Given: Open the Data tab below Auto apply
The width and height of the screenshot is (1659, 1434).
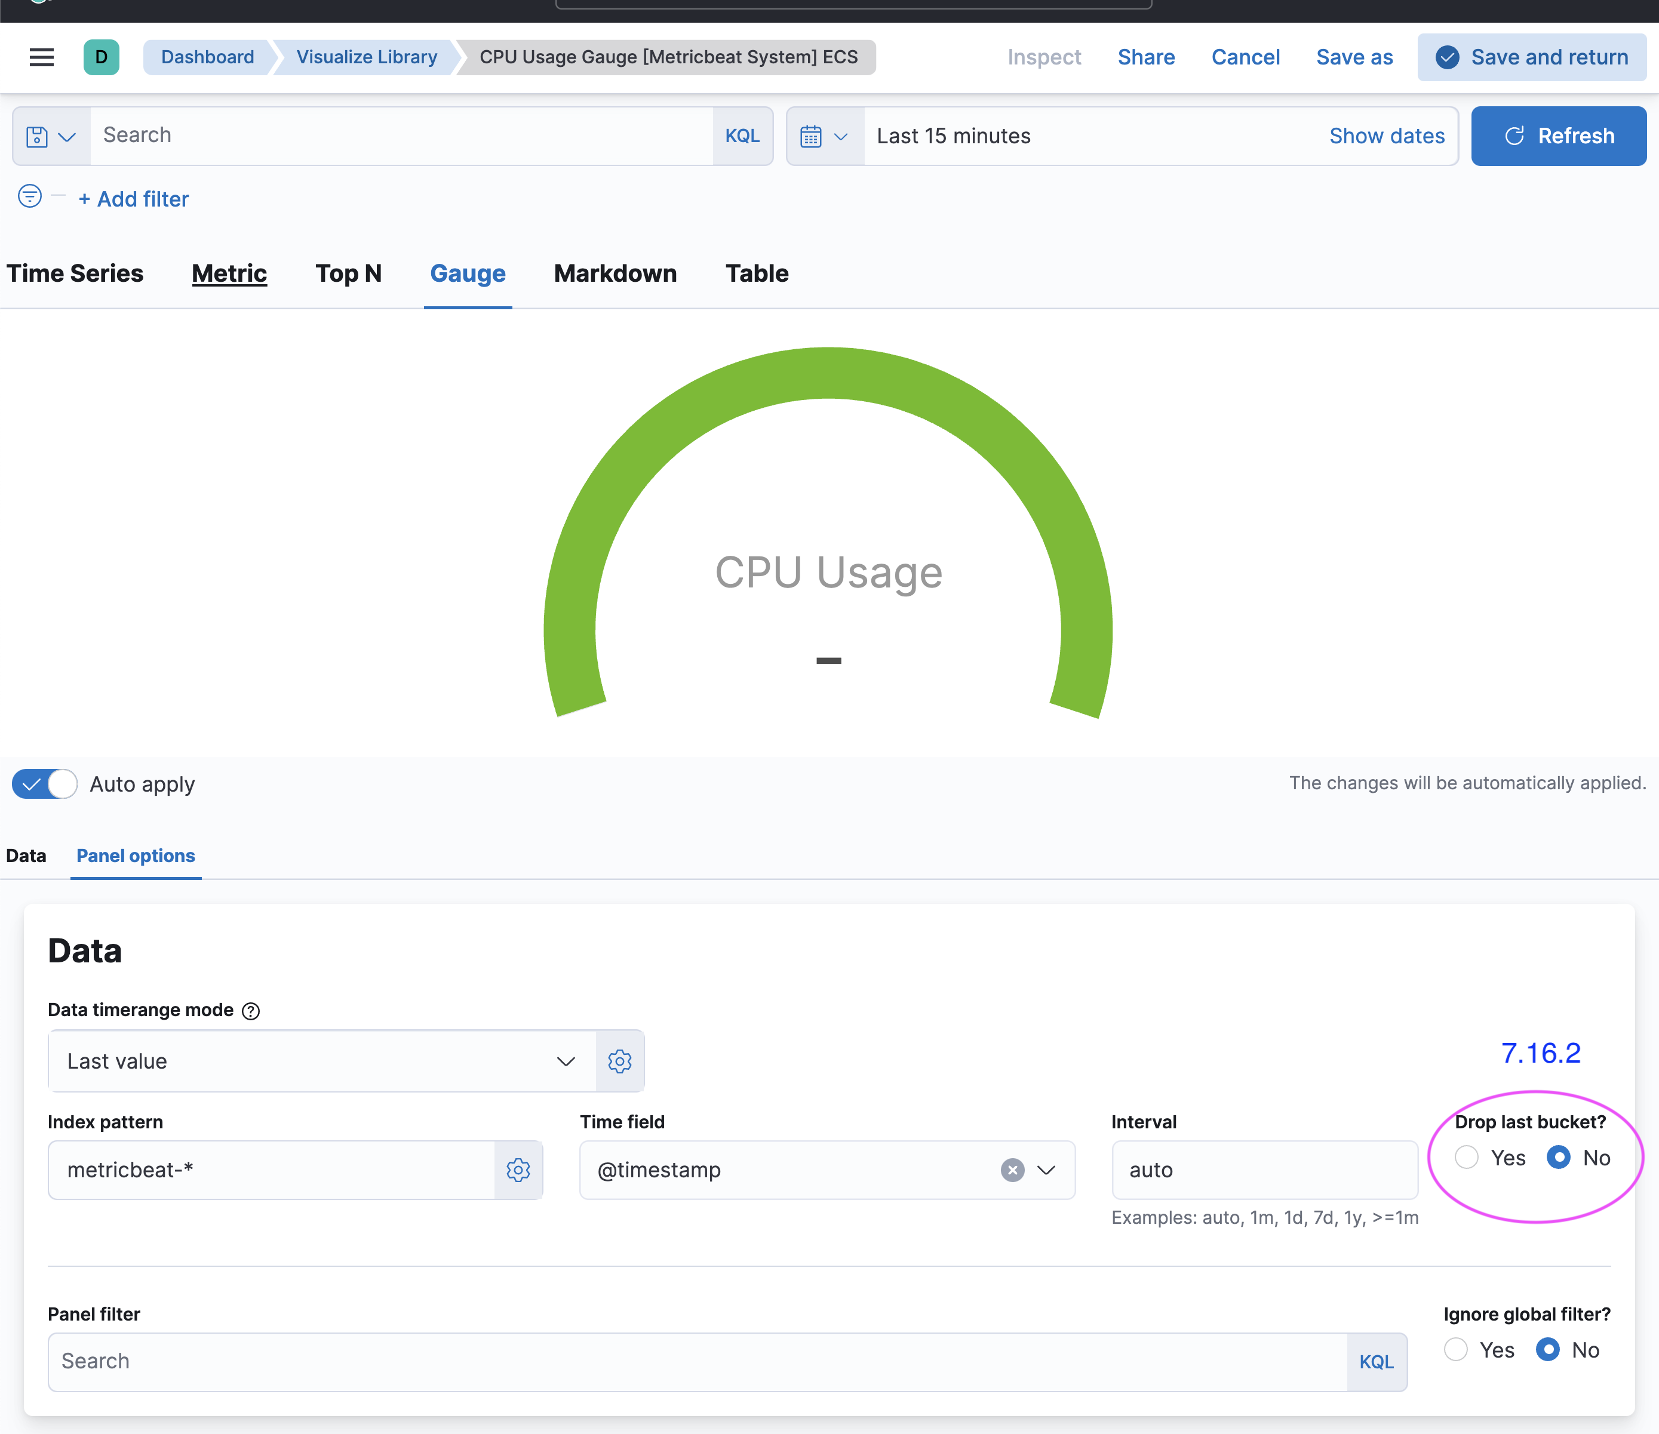Looking at the screenshot, I should tap(26, 856).
